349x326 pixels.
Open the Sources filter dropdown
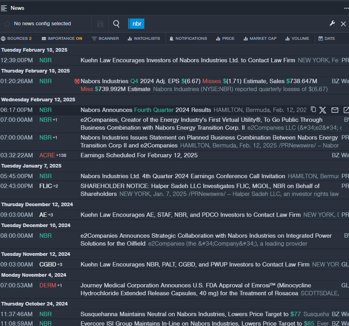17,39
